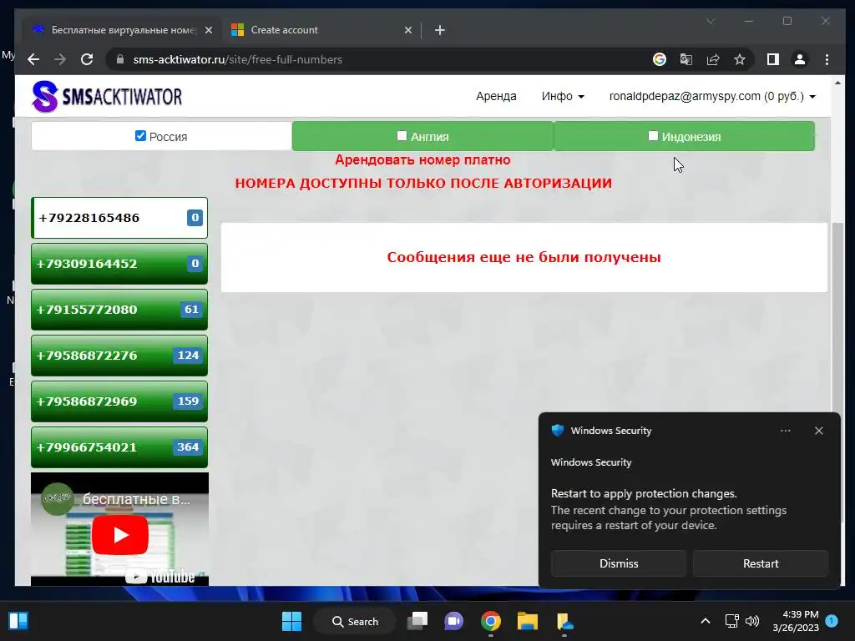Click the 159 message count badge
The width and height of the screenshot is (855, 641).
(x=188, y=401)
